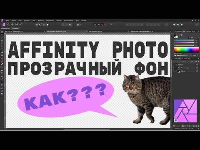The image size is (200, 150).
Task: Pick the eyedropper in the Color panel
Action: (180, 35)
